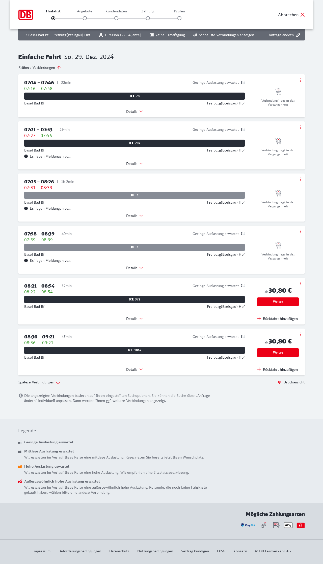Viewport: 323px width, 564px height.
Task: Click the pencil icon beside Anfrage ändern
Action: pyautogui.click(x=298, y=35)
